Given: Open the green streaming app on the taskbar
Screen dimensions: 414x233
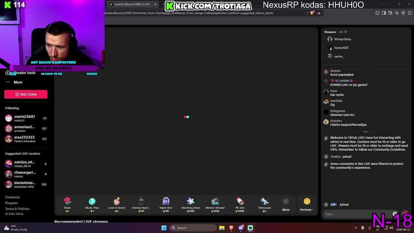Looking at the screenshot, I should click(250, 228).
